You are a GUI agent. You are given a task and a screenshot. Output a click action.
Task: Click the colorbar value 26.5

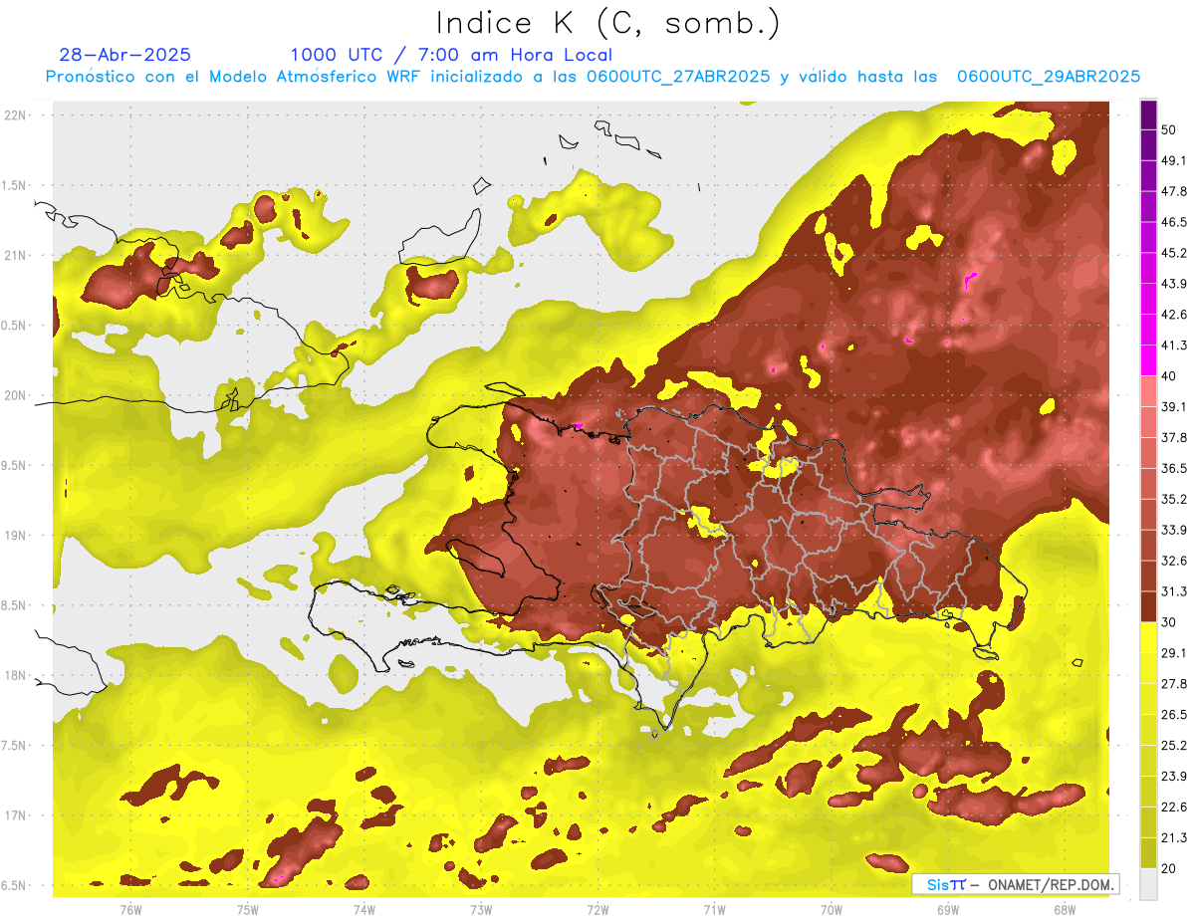coord(1174,715)
